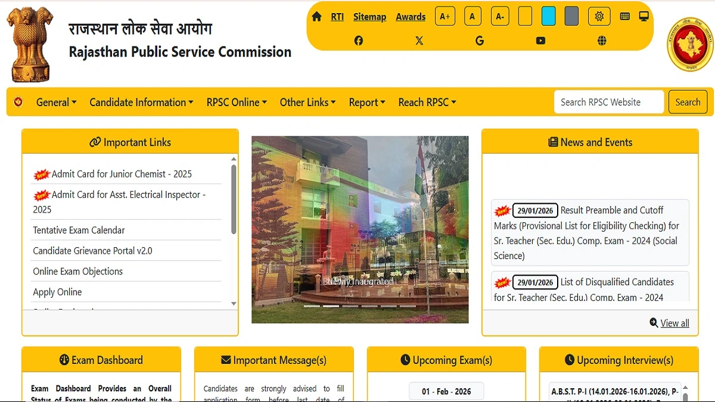The height and width of the screenshot is (402, 715).
Task: Expand the General navigation dropdown
Action: [x=56, y=102]
